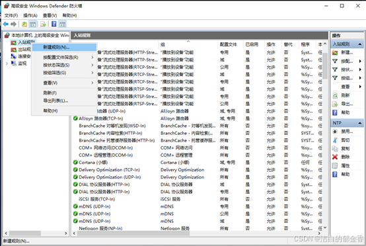Select BranchCache 托管缓存服务器(HTTP-In) rule row
366x246 pixels.
coord(198,140)
